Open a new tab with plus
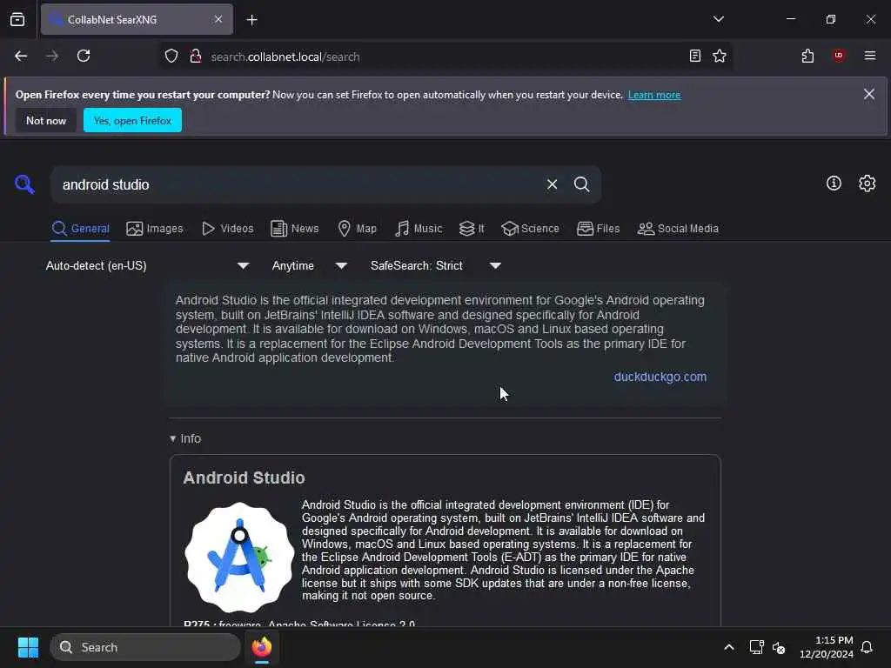The image size is (891, 668). point(251,20)
